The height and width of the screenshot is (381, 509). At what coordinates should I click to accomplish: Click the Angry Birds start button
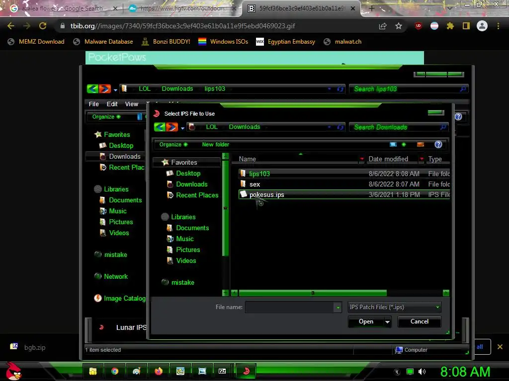pyautogui.click(x=13, y=371)
